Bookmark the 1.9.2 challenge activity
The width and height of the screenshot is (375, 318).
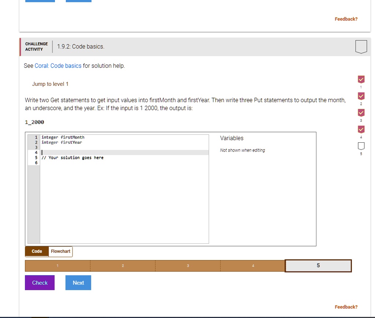pos(361,47)
